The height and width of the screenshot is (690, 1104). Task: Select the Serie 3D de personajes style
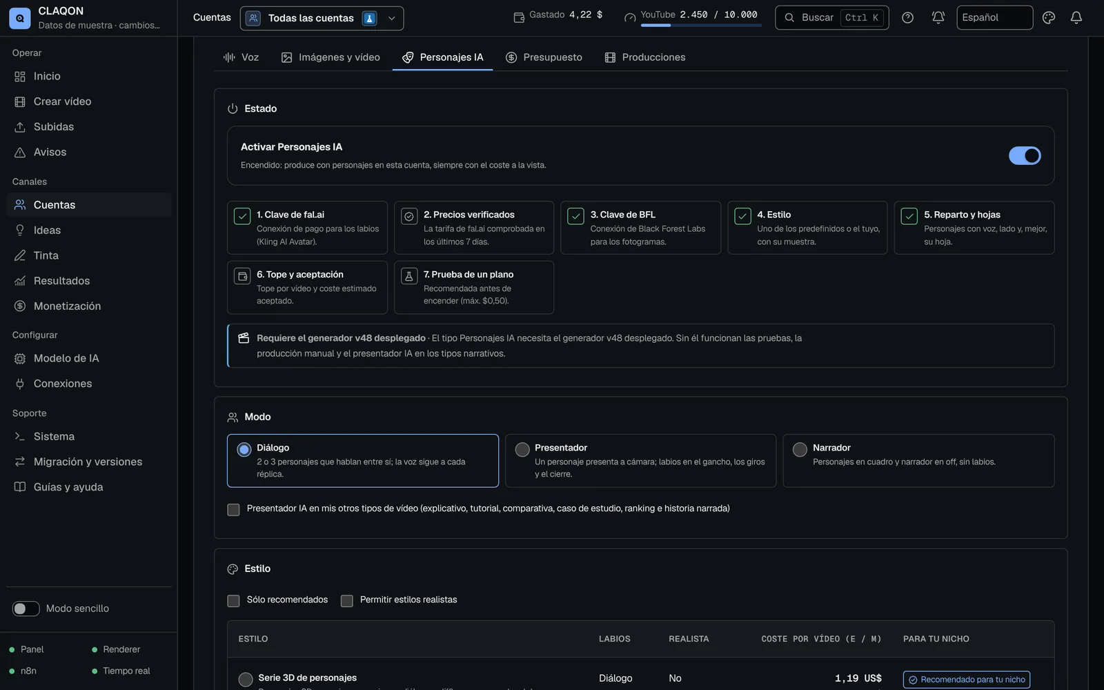click(246, 680)
